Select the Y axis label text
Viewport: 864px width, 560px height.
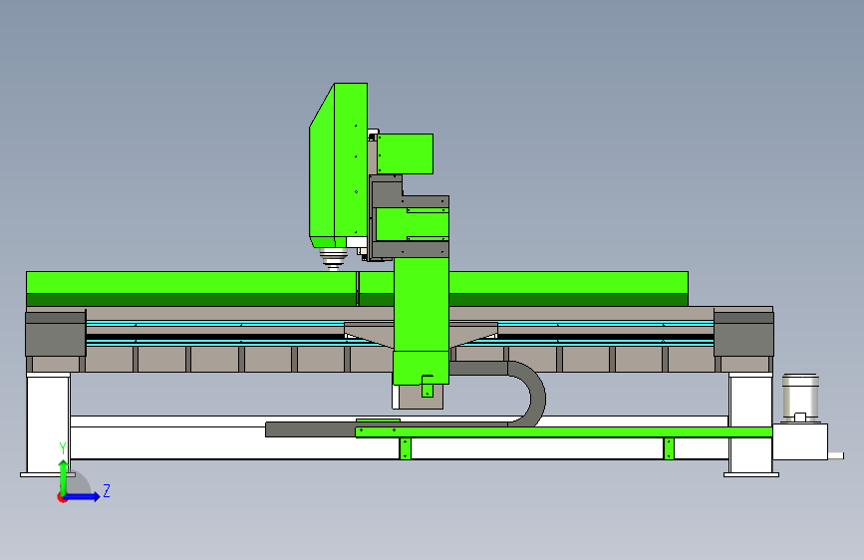pos(63,448)
